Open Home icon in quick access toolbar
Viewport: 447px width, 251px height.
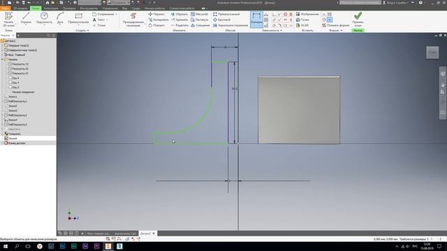pyautogui.click(x=47, y=3)
